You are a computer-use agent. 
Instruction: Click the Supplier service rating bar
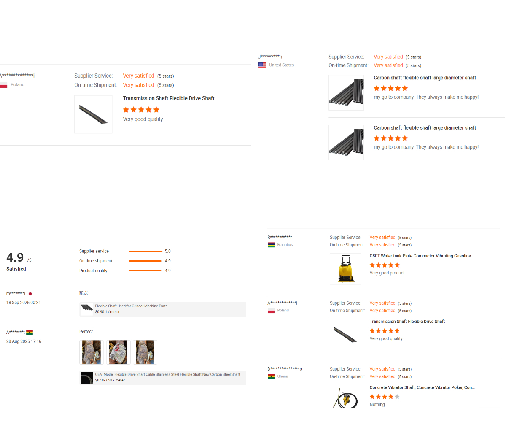click(145, 251)
